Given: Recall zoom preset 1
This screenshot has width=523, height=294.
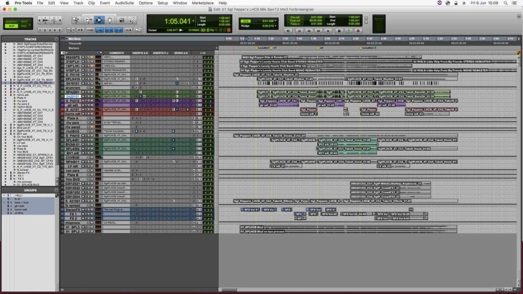Looking at the screenshot, I should (40, 30).
